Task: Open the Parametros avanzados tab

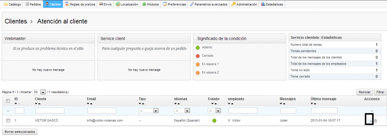Action: [x=208, y=4]
